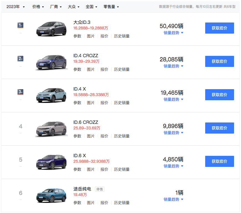Open the 价格 filter dropdown

pyautogui.click(x=38, y=7)
